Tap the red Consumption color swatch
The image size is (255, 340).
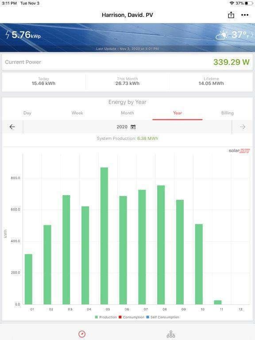[x=120, y=317]
